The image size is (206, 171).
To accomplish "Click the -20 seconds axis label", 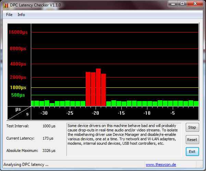I will coord(96,113).
